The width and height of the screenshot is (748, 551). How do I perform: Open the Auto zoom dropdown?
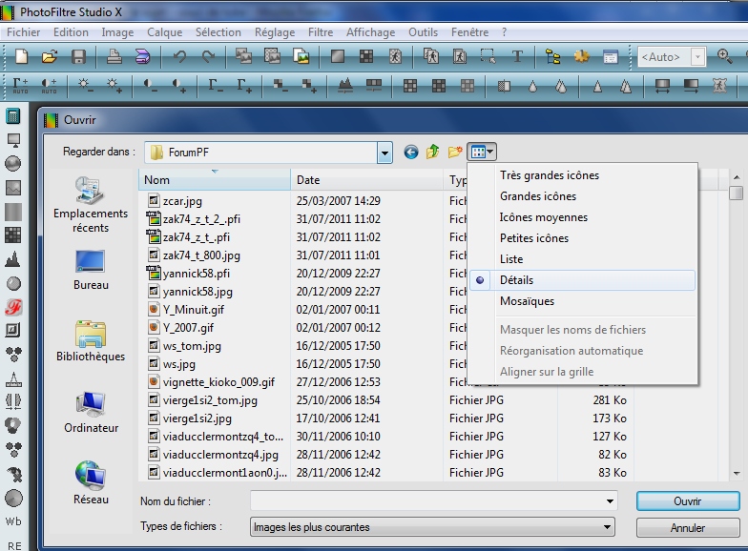[698, 57]
